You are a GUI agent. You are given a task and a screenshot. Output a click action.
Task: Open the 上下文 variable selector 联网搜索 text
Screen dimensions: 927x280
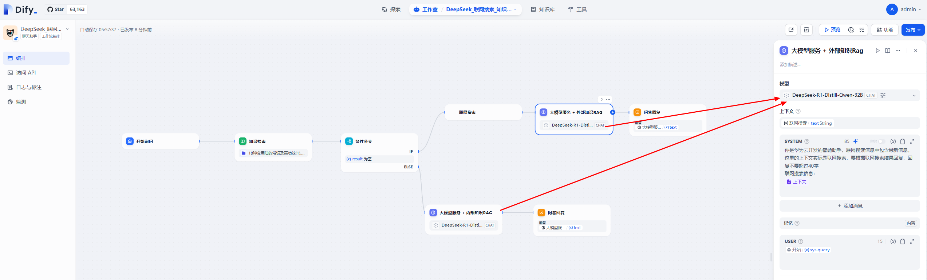[850, 123]
